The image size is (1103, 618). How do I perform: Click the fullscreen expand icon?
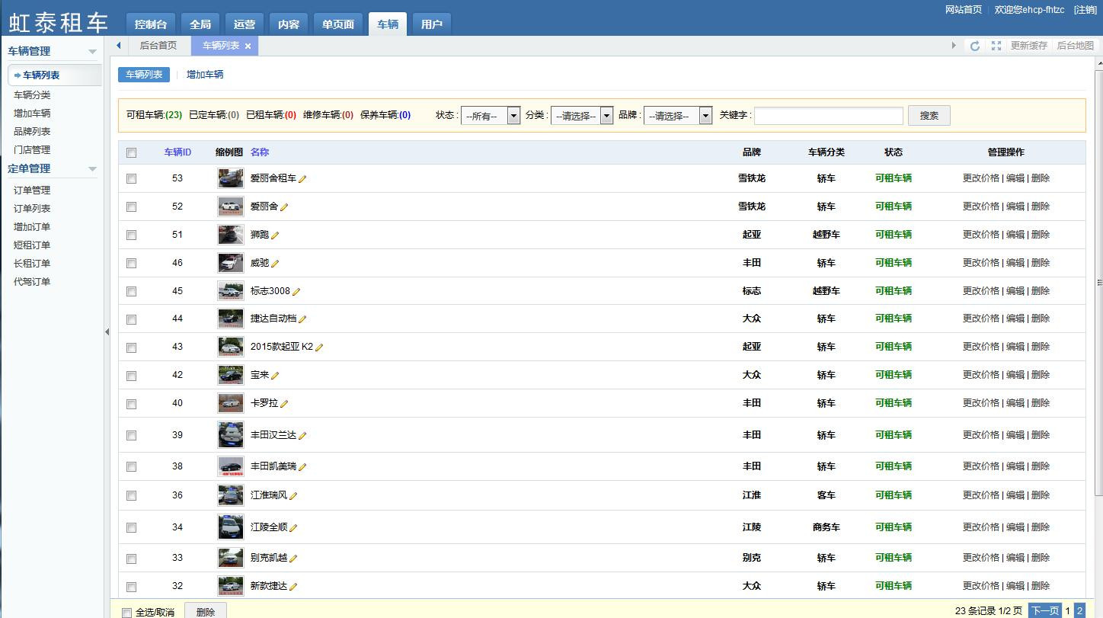tap(996, 46)
